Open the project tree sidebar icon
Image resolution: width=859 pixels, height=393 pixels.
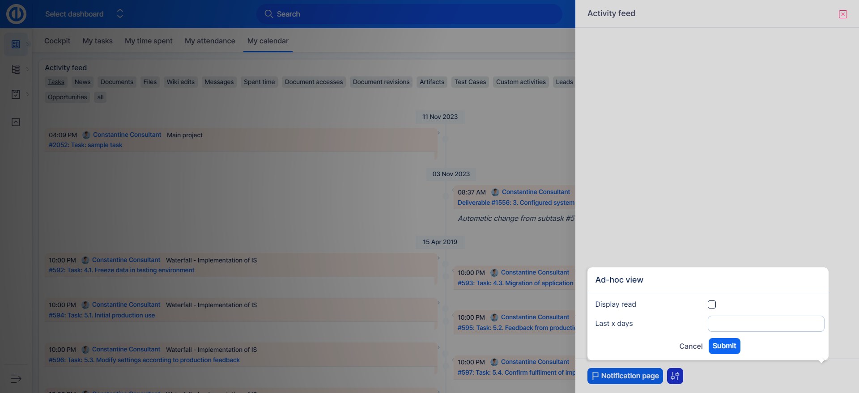point(16,69)
